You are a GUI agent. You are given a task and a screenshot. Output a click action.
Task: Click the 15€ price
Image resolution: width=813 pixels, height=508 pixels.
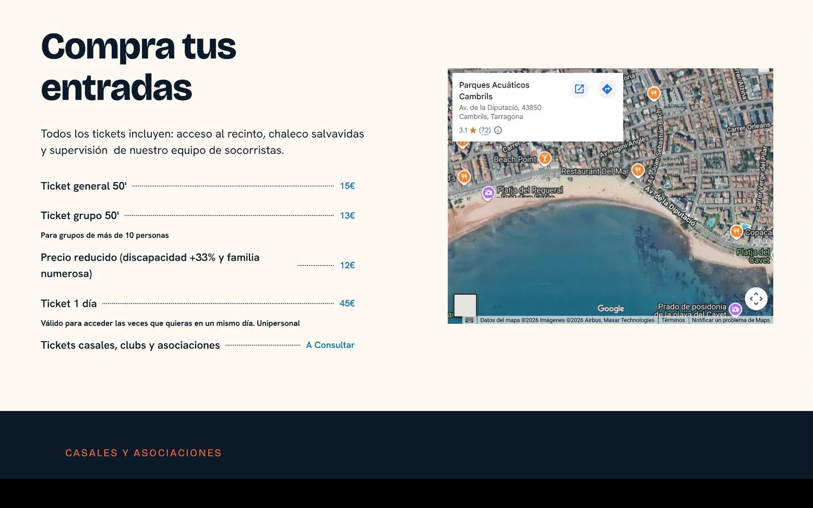tap(348, 186)
